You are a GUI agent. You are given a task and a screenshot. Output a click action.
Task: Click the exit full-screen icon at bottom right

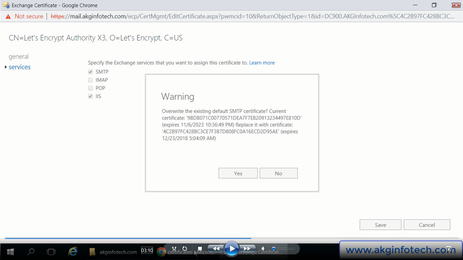pyautogui.click(x=449, y=248)
